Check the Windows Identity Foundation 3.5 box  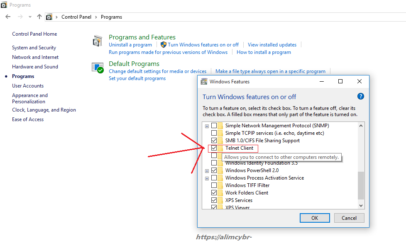tap(214, 163)
